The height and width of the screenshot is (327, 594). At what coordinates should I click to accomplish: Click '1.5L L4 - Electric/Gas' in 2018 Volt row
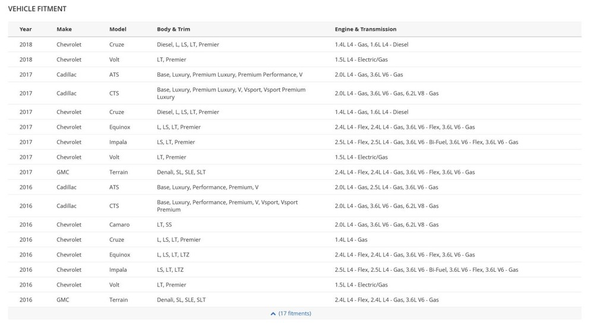361,59
